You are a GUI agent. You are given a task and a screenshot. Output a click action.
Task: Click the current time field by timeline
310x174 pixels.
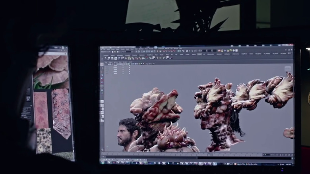266,155
